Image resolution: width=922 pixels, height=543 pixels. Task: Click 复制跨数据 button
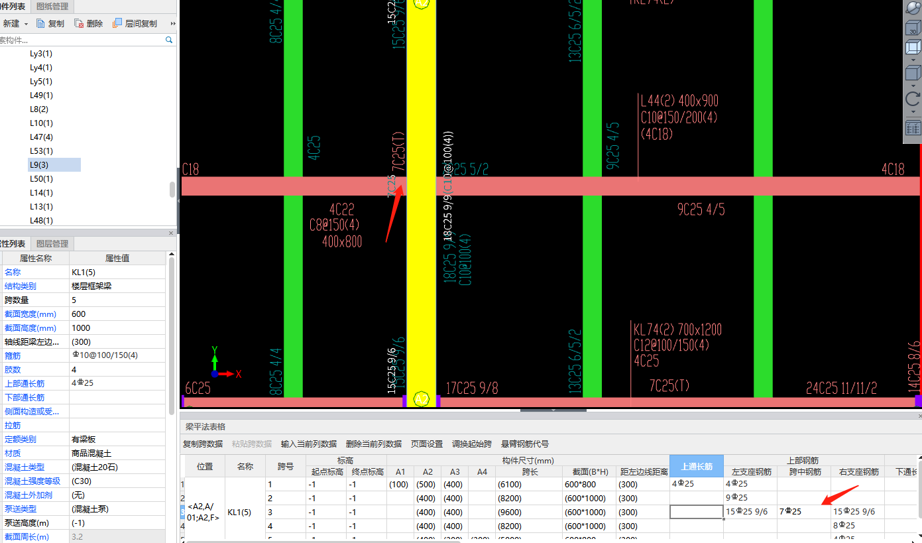click(x=203, y=444)
